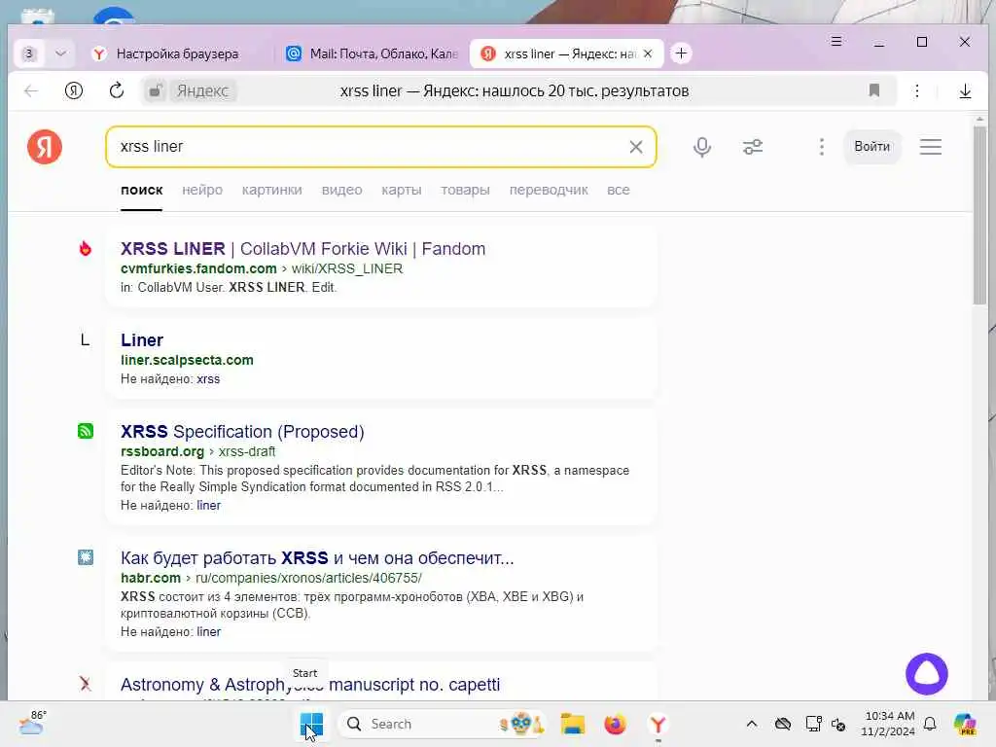Image resolution: width=996 pixels, height=747 pixels.
Task: Add a new tab with the plus button
Action: pos(681,53)
